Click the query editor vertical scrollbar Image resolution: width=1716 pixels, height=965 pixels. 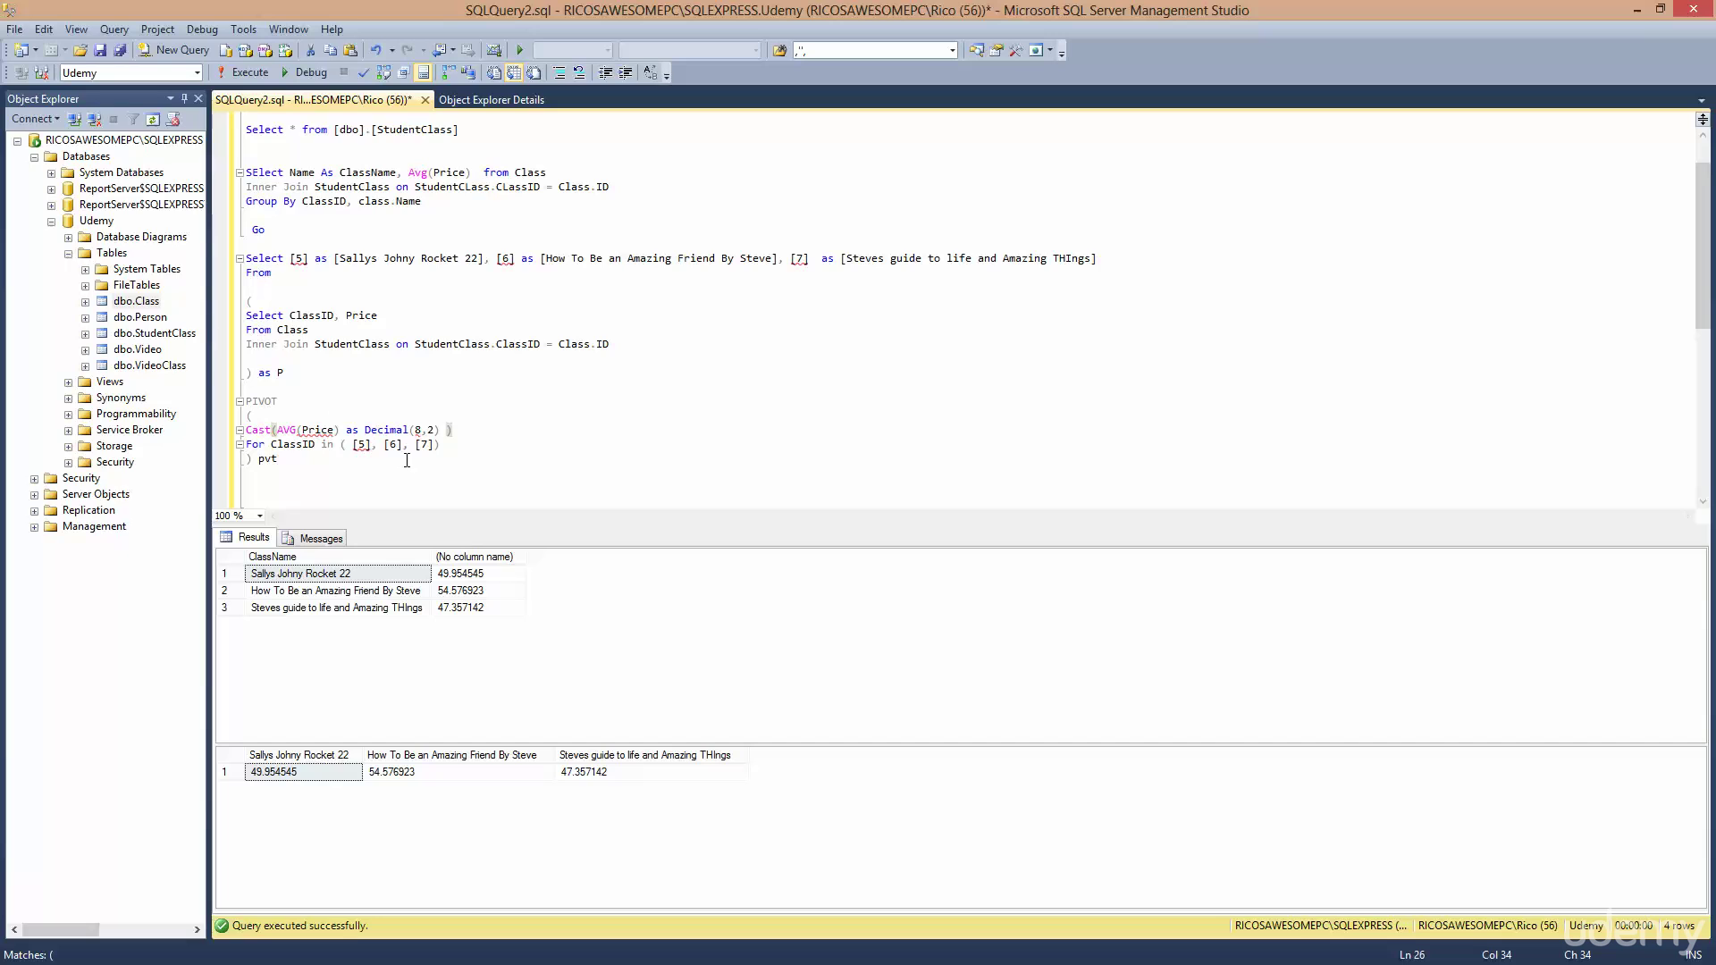[x=1702, y=245]
